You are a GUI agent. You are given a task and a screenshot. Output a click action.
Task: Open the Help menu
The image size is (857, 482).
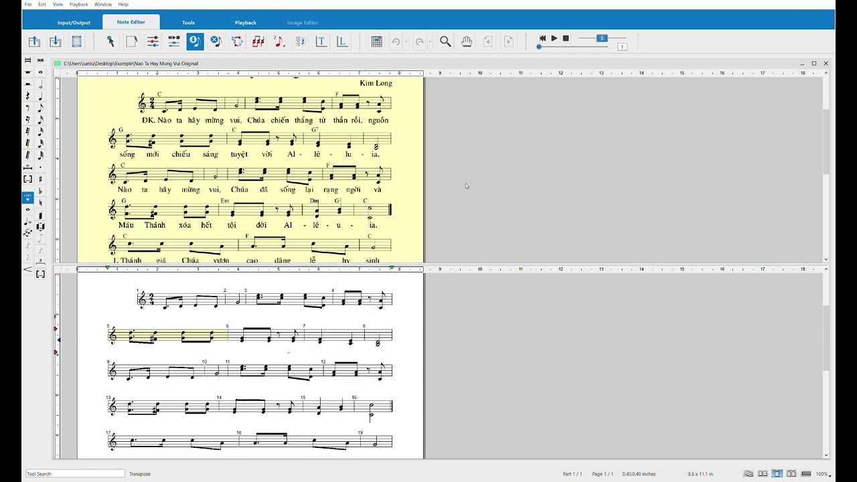[123, 5]
